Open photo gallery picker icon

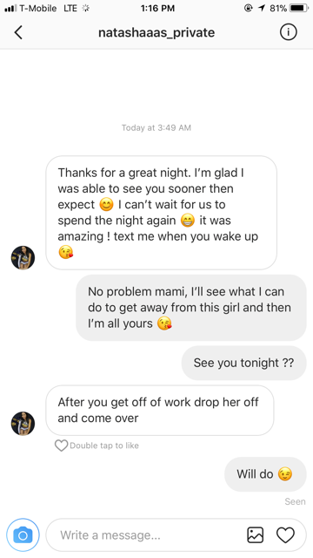[x=255, y=534]
